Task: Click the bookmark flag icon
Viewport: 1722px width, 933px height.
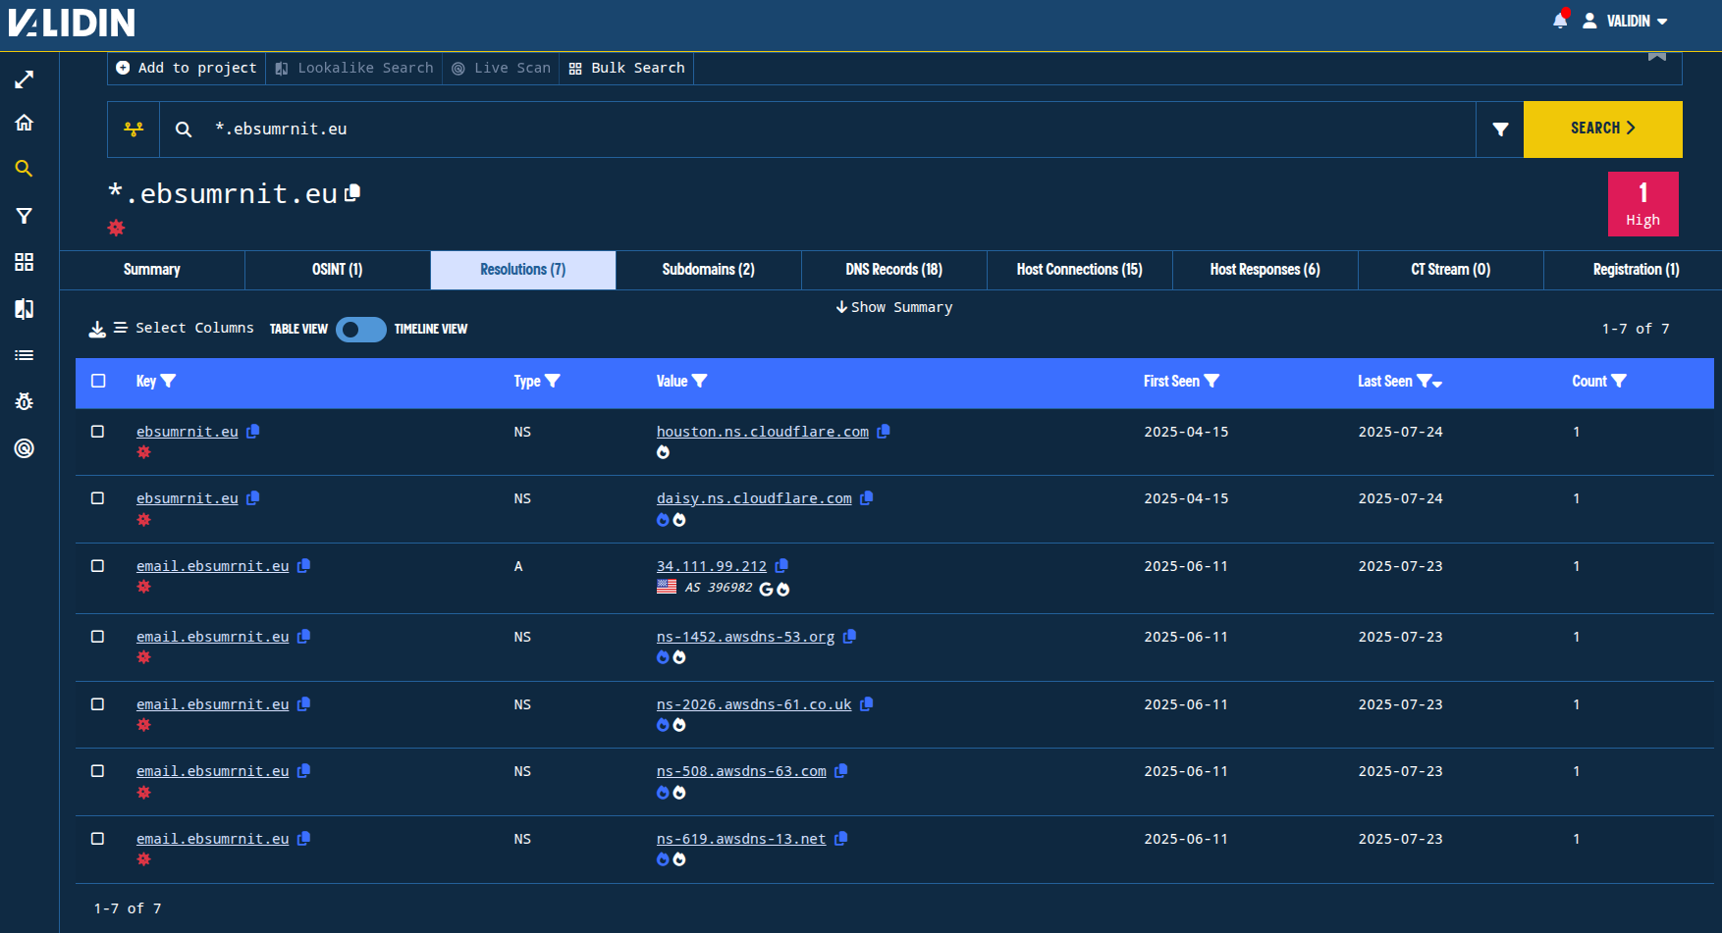Action: (x=1657, y=56)
